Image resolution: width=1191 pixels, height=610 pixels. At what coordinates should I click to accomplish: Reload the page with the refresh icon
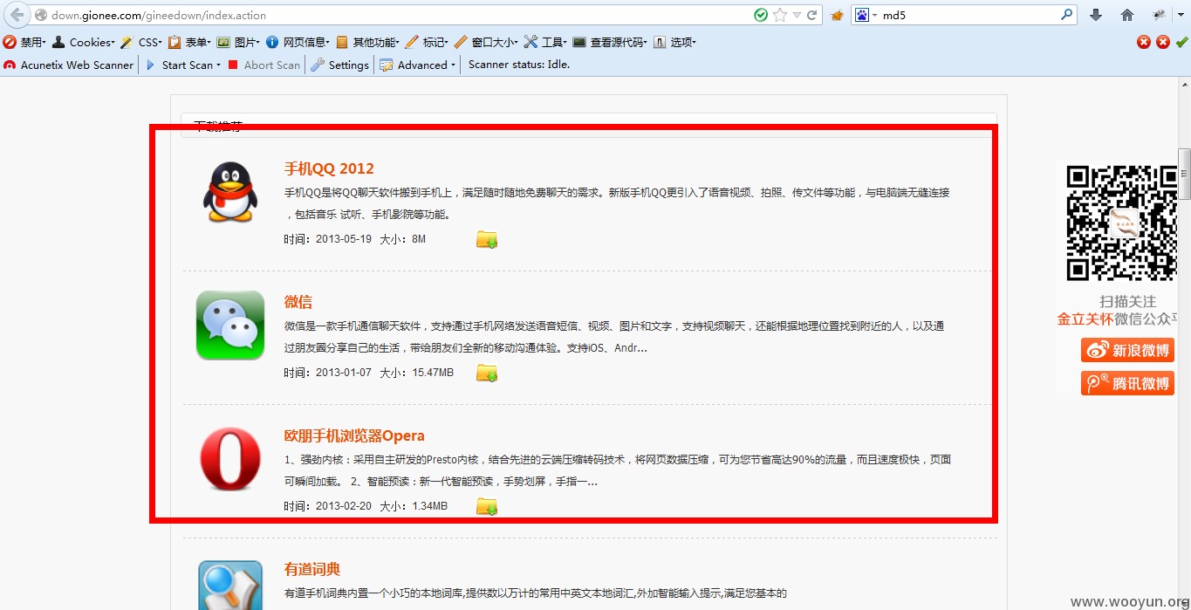point(811,15)
